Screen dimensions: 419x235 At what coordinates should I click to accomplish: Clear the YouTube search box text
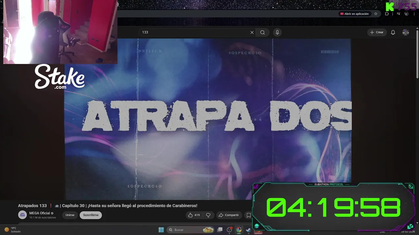coord(252,32)
